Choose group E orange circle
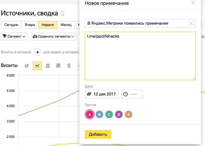The width and height of the screenshot is (205, 146). click(129, 114)
